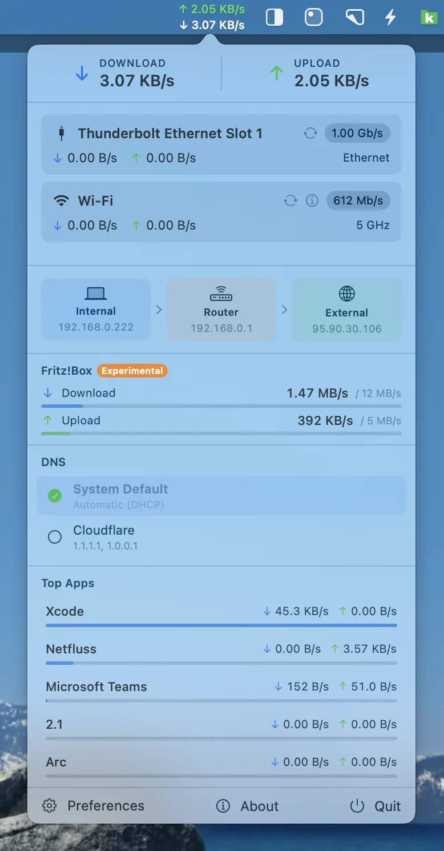Open Preferences
444x851 pixels.
(94, 806)
